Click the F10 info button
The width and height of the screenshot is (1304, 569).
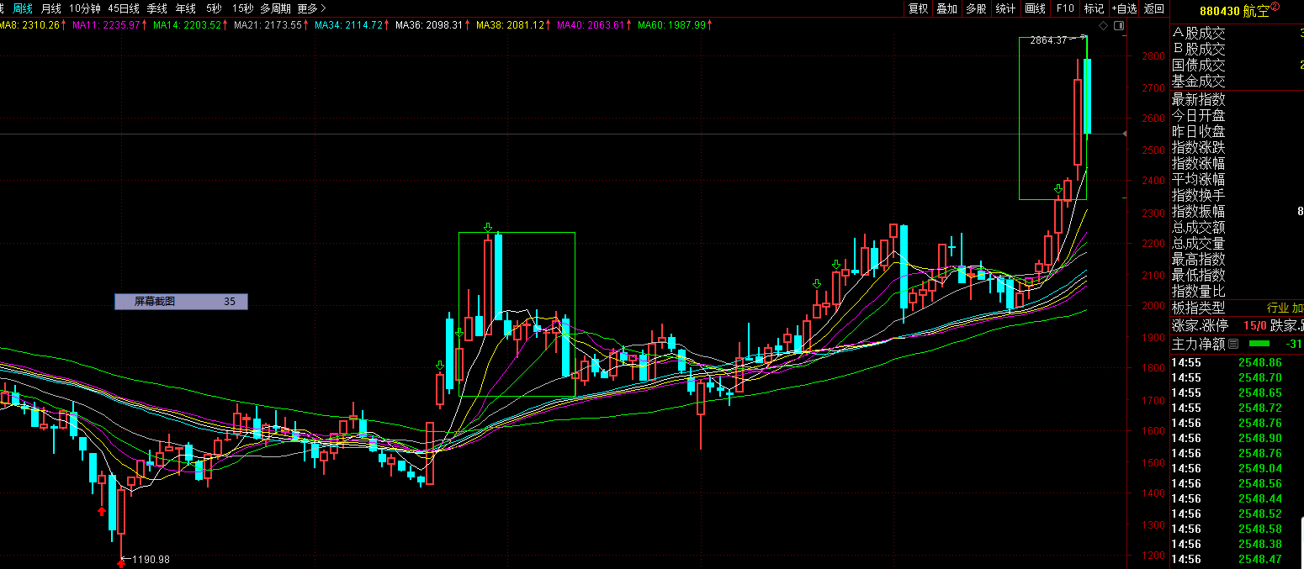point(1065,8)
